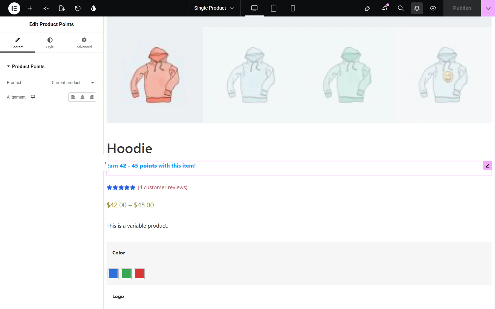Open the 4 customer reviews link
The width and height of the screenshot is (495, 309).
[163, 187]
